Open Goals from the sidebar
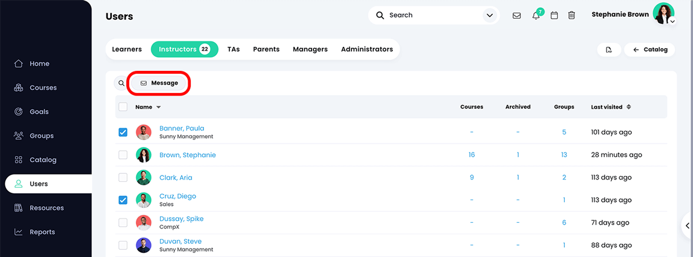Screen dimensions: 693x257 (x=39, y=112)
